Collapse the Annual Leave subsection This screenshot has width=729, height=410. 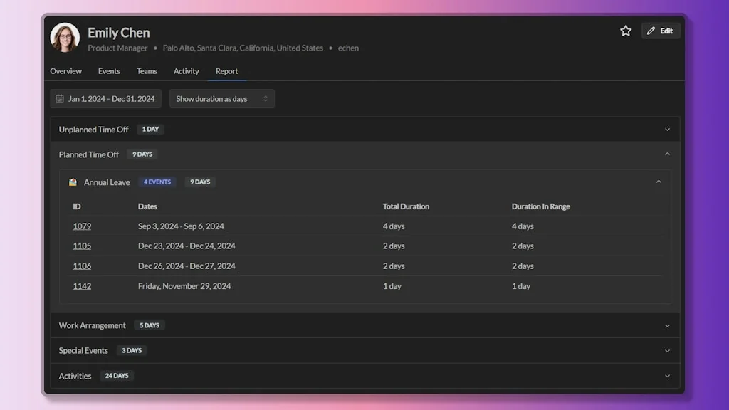658,182
